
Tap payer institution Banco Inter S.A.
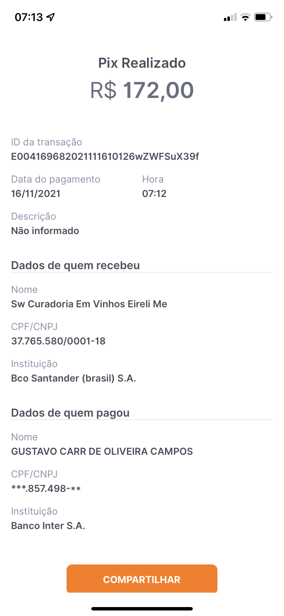pos(48,526)
